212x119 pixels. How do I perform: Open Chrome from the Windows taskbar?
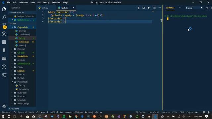point(76,116)
